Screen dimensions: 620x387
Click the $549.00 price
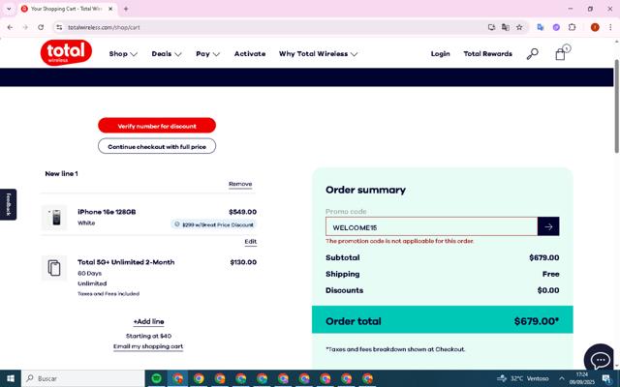click(x=243, y=212)
